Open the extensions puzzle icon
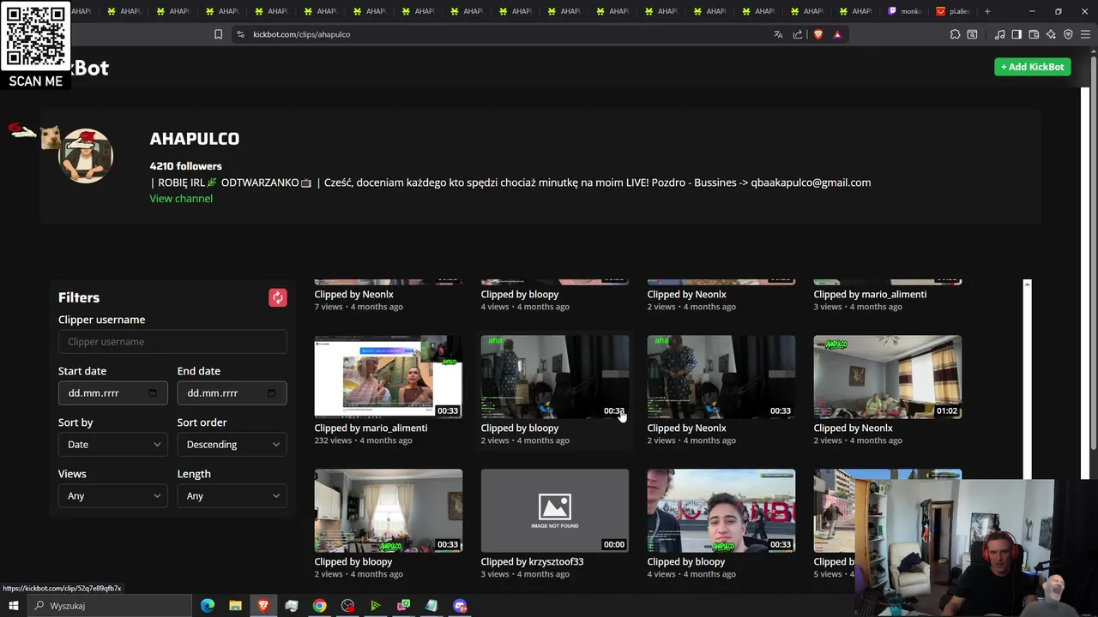 [x=955, y=34]
